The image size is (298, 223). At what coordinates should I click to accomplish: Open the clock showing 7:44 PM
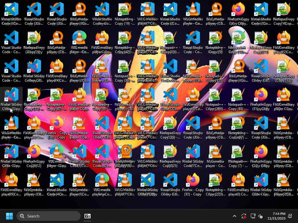[276, 216]
